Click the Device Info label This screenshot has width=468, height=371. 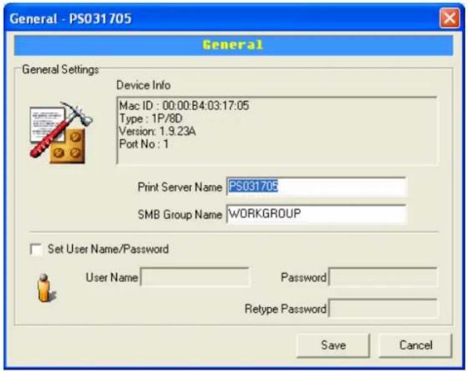(143, 85)
